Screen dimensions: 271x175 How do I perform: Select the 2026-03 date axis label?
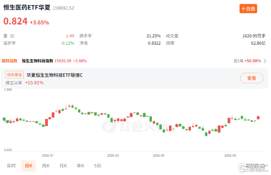coord(158,156)
